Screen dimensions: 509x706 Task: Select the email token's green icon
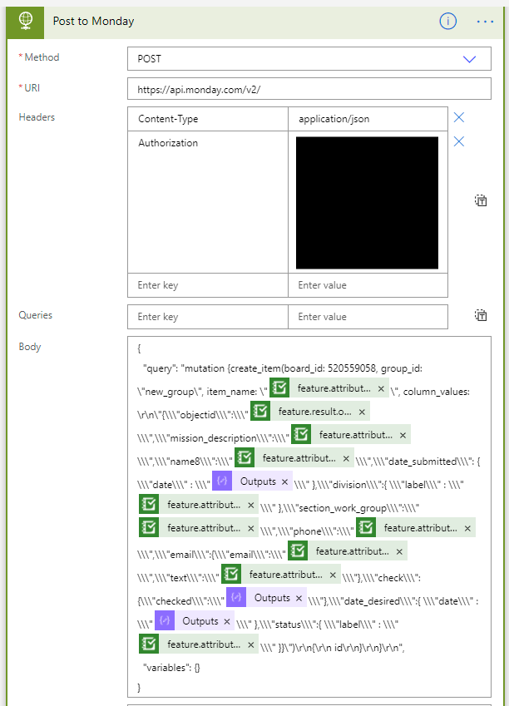point(298,550)
